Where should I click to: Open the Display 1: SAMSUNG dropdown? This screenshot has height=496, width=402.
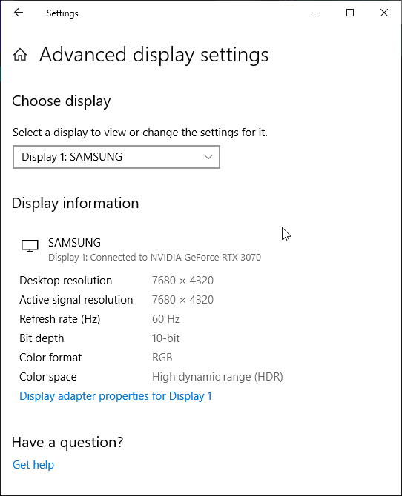tap(116, 157)
